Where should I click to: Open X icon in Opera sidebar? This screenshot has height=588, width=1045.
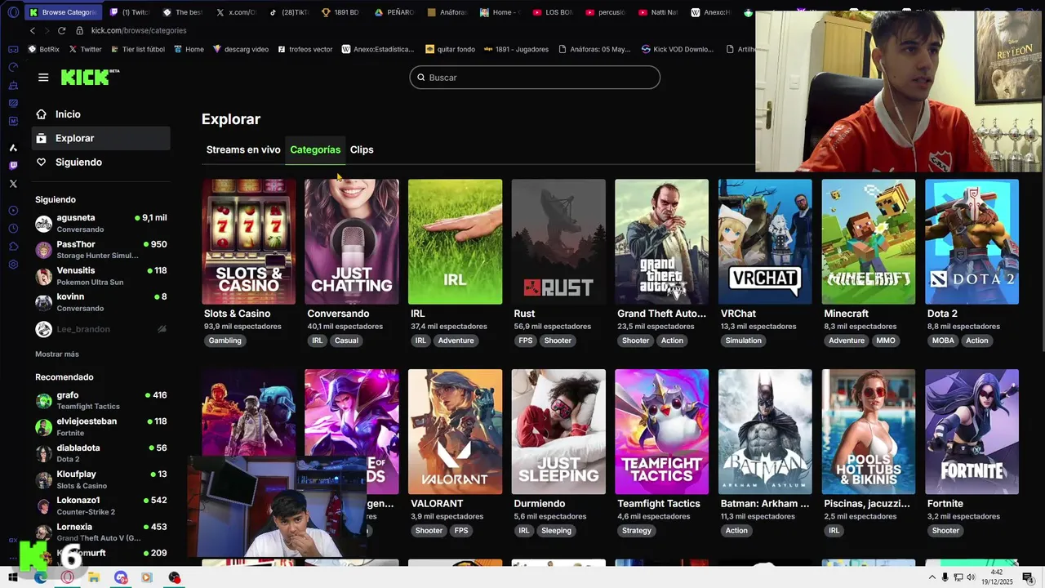tap(13, 184)
